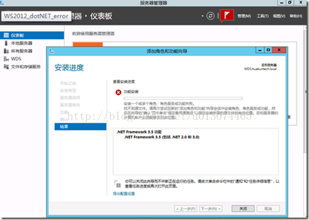309x220 pixels.
Task: Select the 本地服务器 server icon
Action: click(x=6, y=43)
